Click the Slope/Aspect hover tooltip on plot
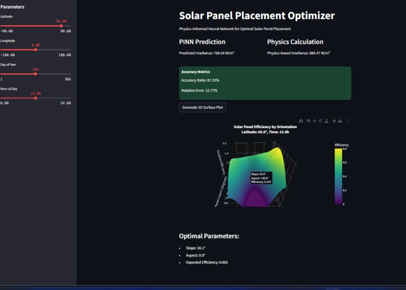Viewport: 406px width, 290px height. point(261,178)
